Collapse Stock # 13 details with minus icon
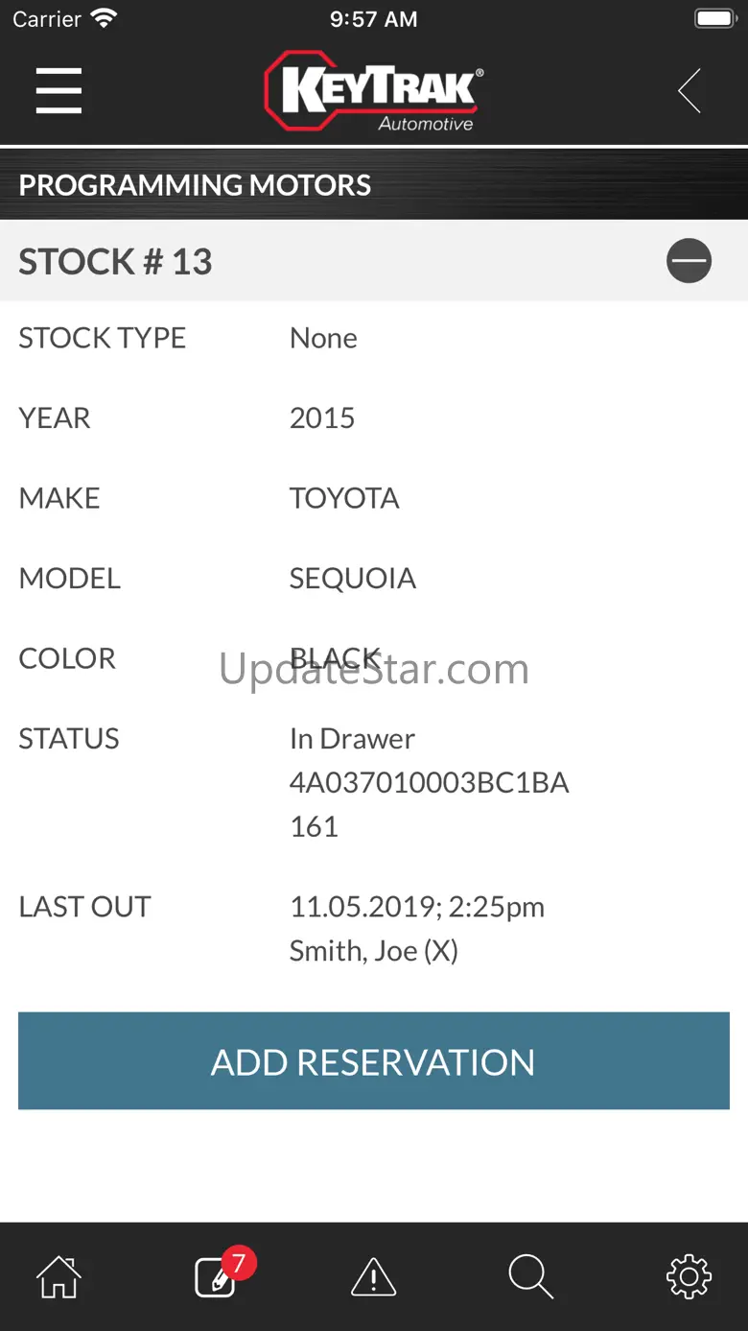 click(x=689, y=261)
